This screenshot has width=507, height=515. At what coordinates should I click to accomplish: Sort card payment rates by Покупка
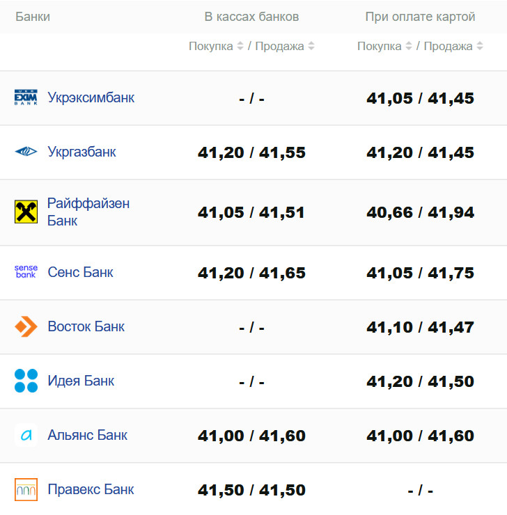click(384, 47)
